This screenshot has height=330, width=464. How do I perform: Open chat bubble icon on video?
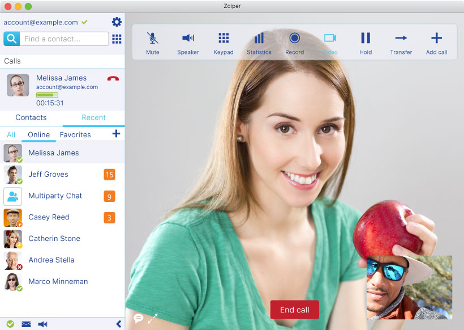138,318
